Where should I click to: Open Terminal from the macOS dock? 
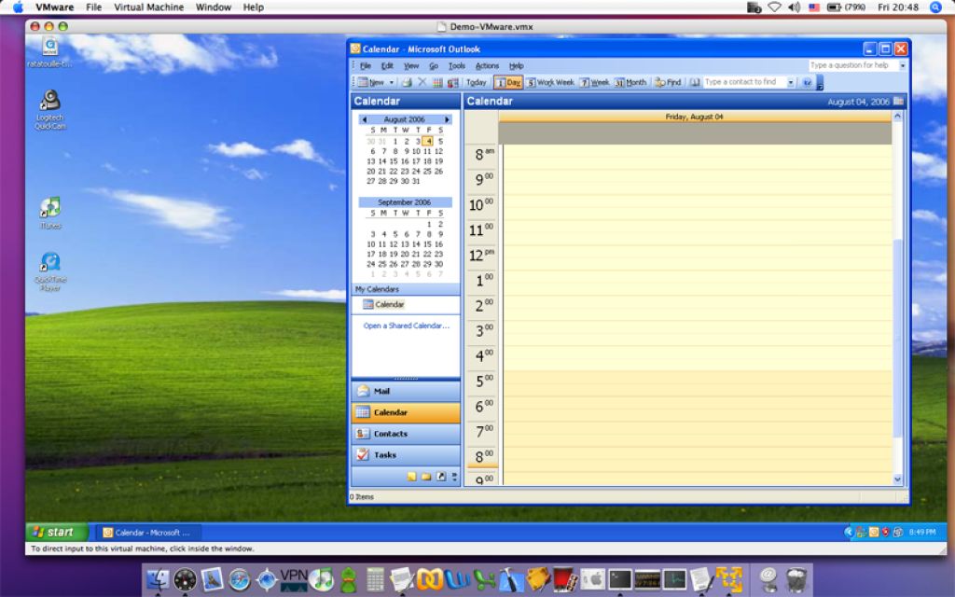[x=620, y=579]
